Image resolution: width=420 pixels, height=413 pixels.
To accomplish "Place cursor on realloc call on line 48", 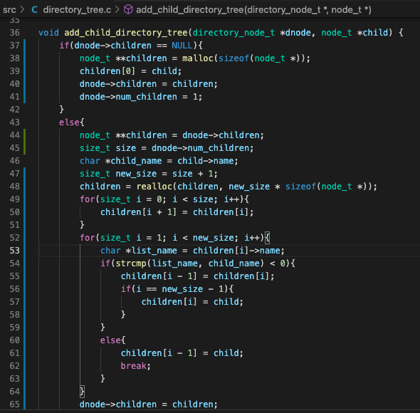I will coord(154,187).
